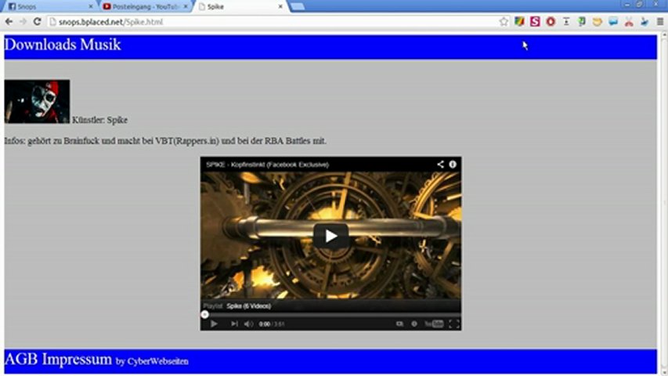Open the AGB link in the footer

pyautogui.click(x=21, y=360)
